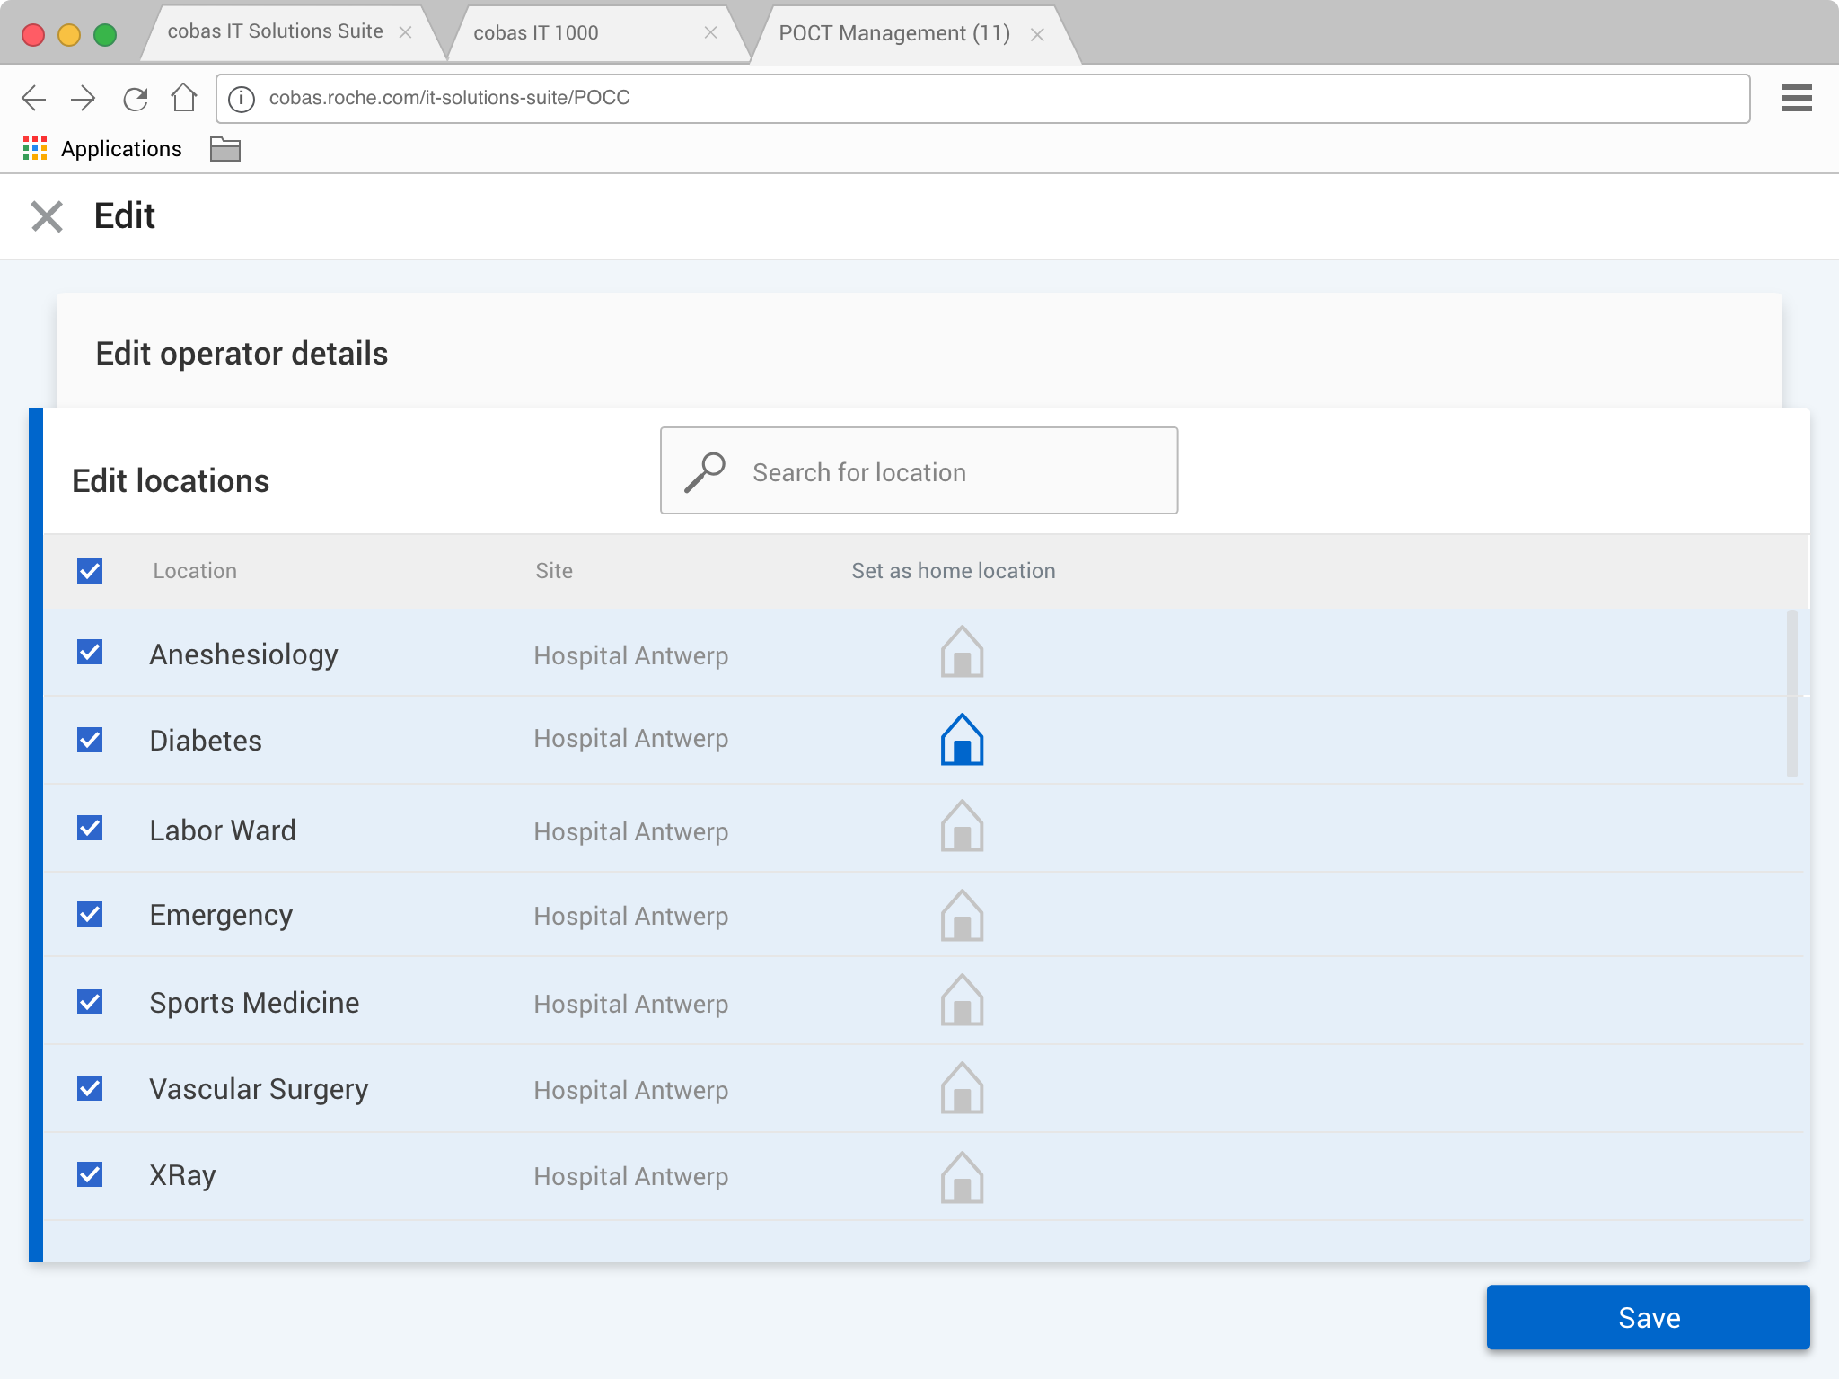
Task: Set Labor Ward as home location
Action: pos(962,826)
